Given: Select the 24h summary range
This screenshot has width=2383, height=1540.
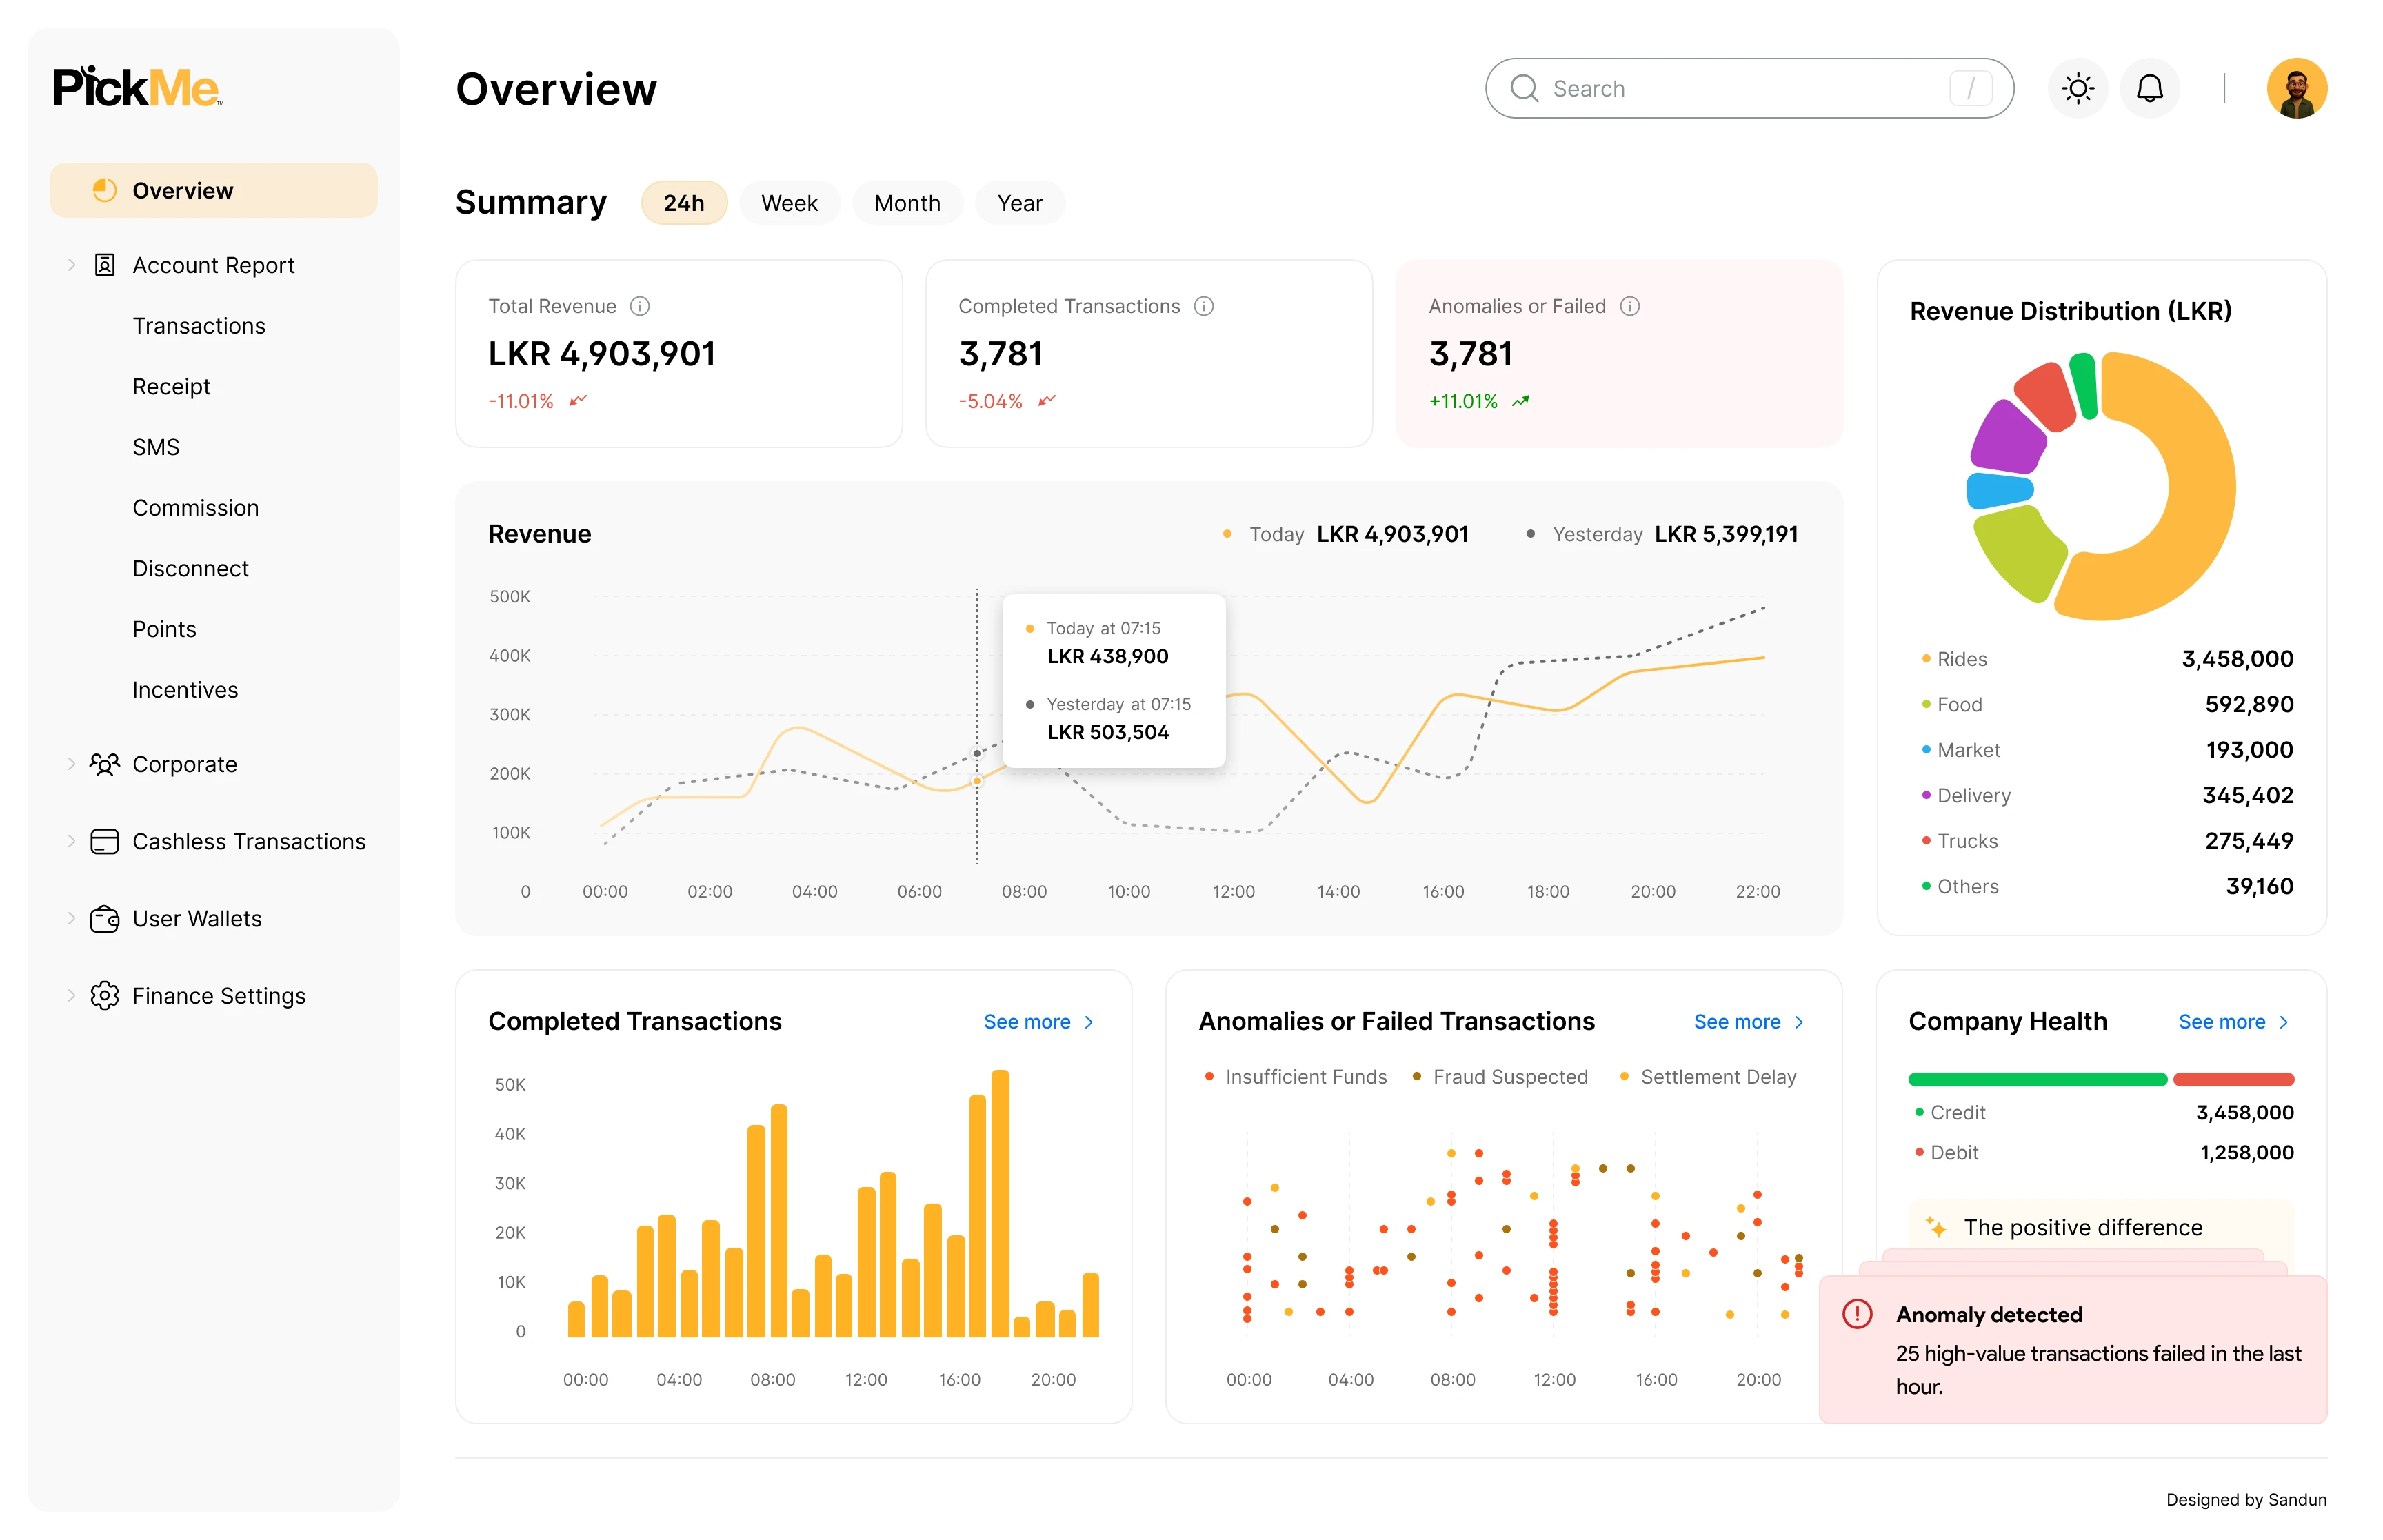Looking at the screenshot, I should tap(684, 203).
